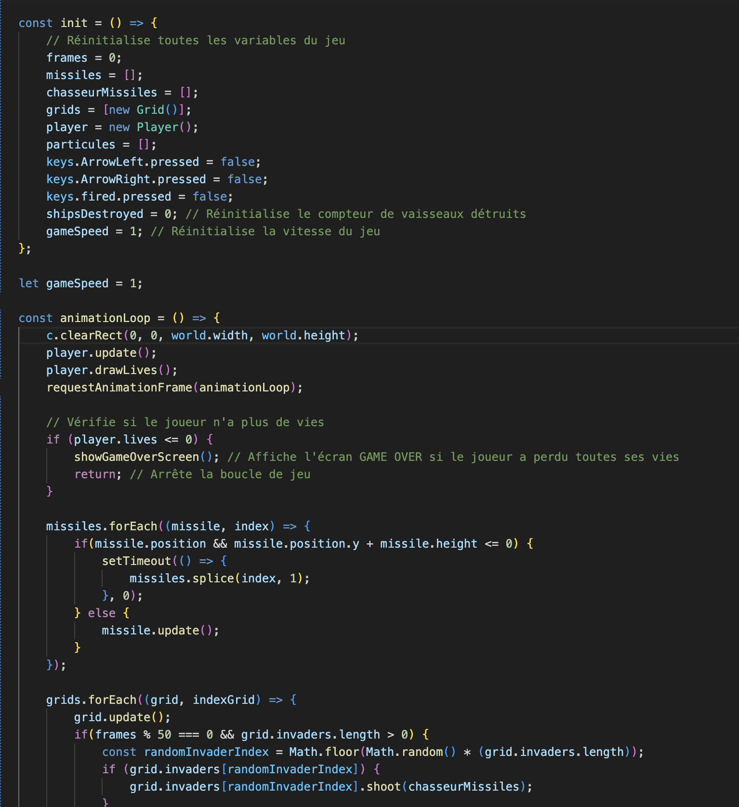The height and width of the screenshot is (807, 739).
Task: Click 'player.lives' in the if condition
Action: (x=115, y=440)
